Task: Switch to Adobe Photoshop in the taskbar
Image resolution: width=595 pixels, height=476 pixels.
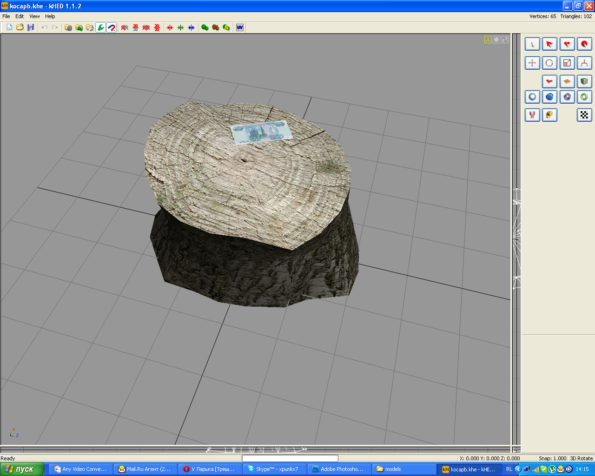Action: 339,469
